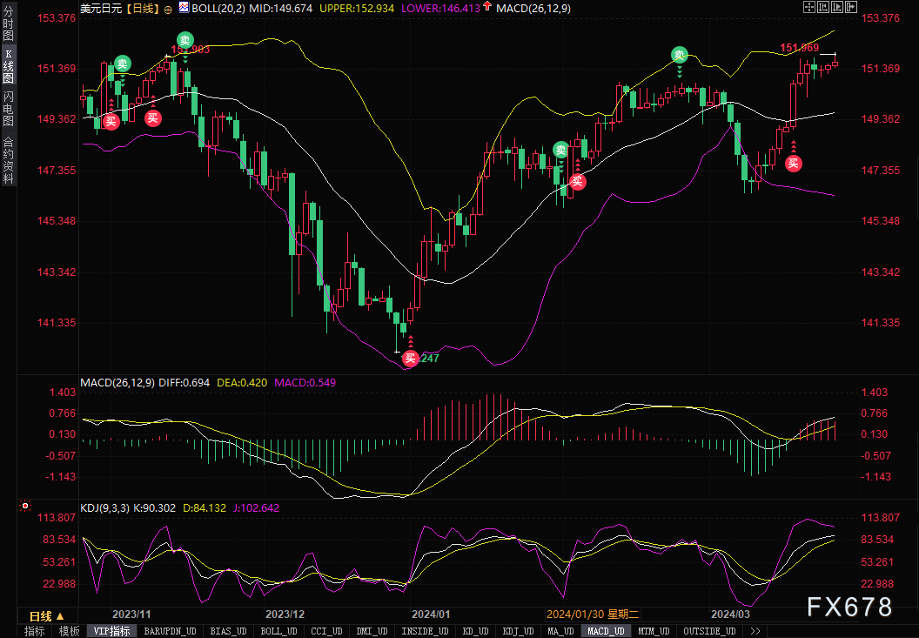The width and height of the screenshot is (919, 638).
Task: Expand more indicator tabs with >> arrow
Action: (755, 631)
